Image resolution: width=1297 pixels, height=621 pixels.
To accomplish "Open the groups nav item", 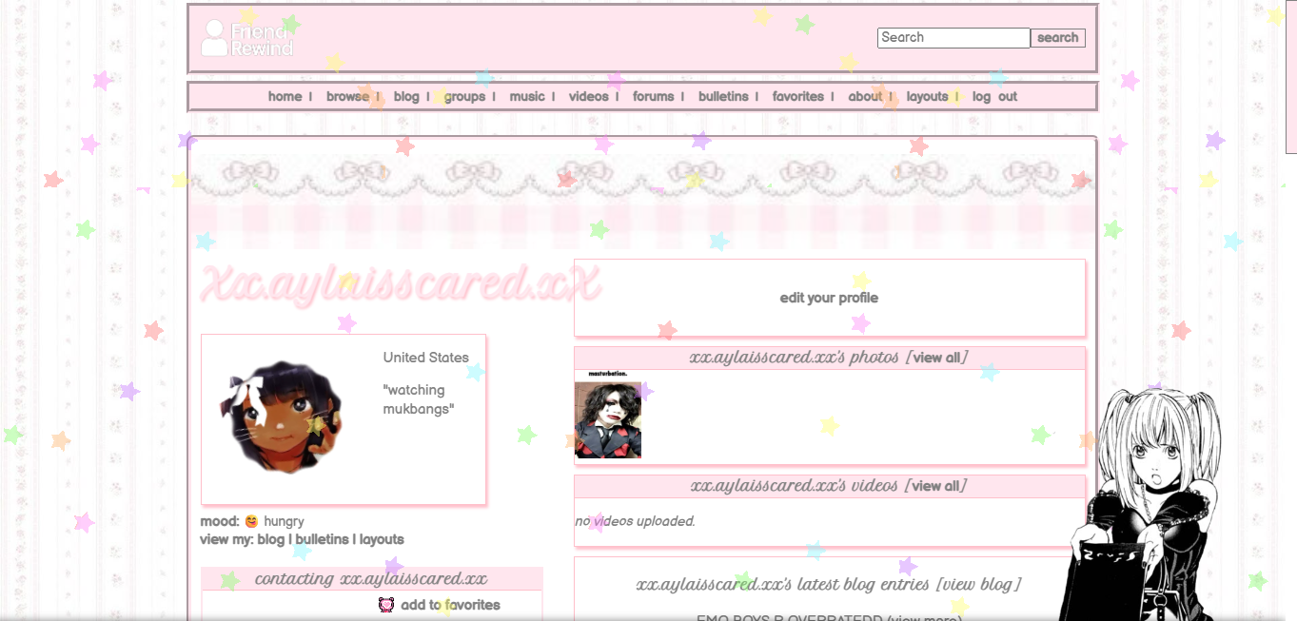I will click(464, 96).
